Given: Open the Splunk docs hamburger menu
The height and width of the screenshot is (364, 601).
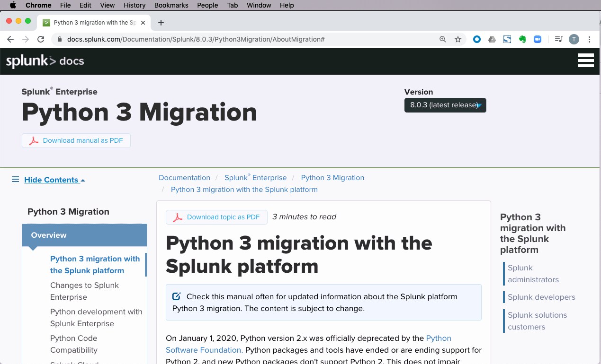Looking at the screenshot, I should coord(586,61).
